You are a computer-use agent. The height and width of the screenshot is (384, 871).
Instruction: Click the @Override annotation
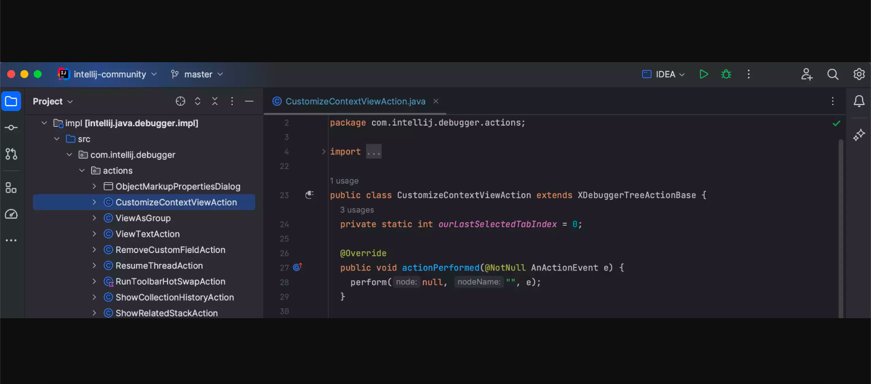(x=363, y=253)
